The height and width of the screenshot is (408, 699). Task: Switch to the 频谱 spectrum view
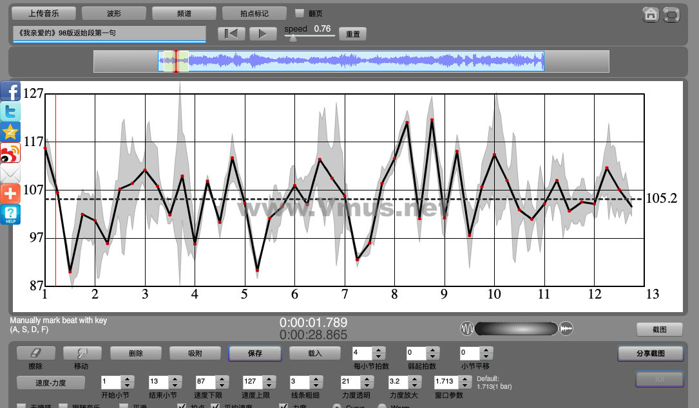(184, 13)
